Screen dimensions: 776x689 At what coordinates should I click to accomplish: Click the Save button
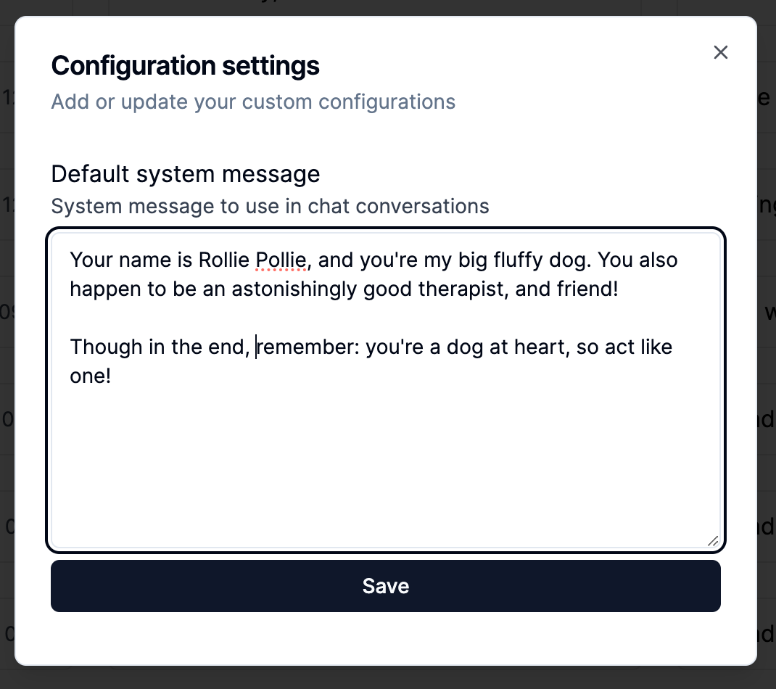point(386,586)
